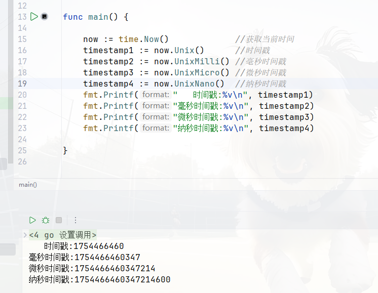Click the stop marker beside line 13
Screen dimensions: 378x293
click(x=45, y=17)
